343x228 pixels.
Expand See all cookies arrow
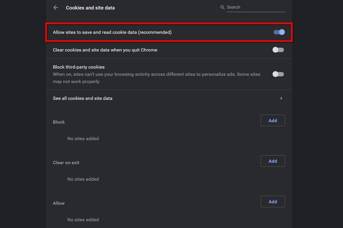click(x=282, y=99)
